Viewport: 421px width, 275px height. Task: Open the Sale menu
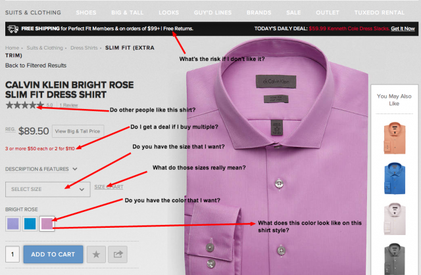click(293, 12)
